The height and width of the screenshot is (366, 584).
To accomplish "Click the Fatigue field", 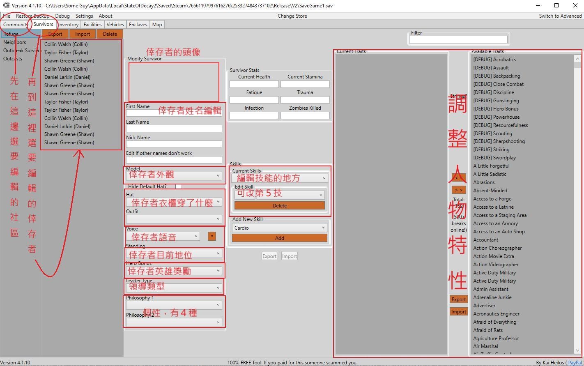I will tap(254, 100).
